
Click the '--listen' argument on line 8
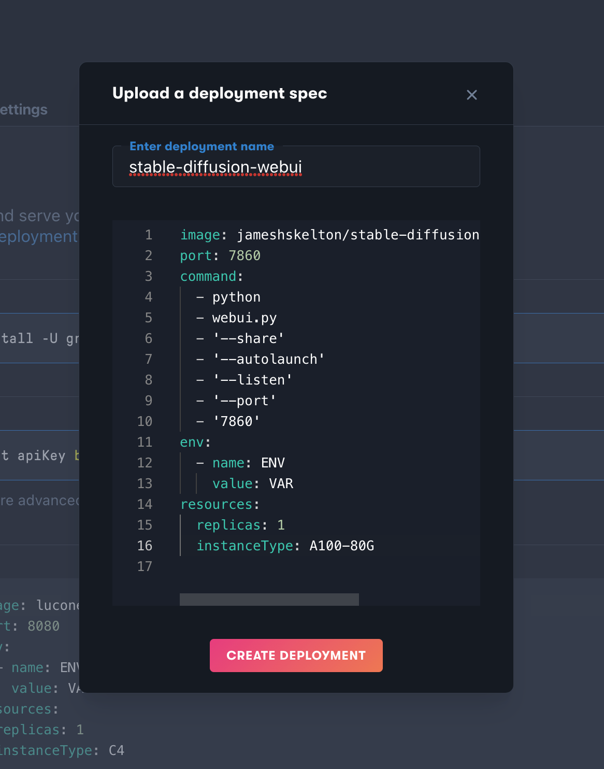[x=253, y=380]
